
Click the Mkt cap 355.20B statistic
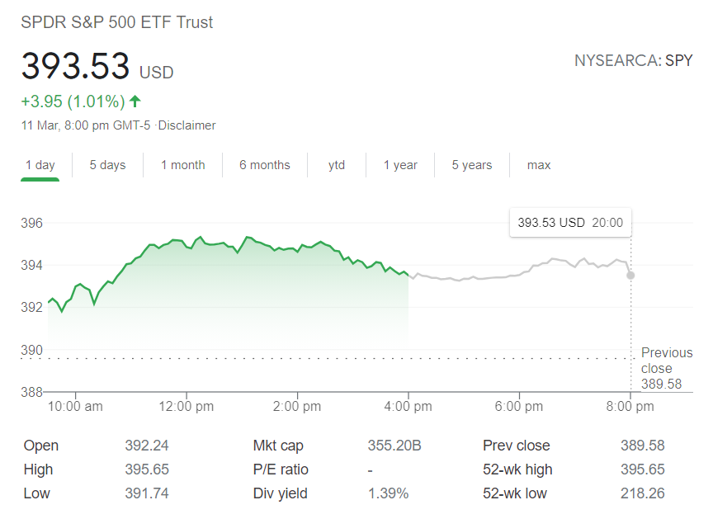(x=394, y=446)
